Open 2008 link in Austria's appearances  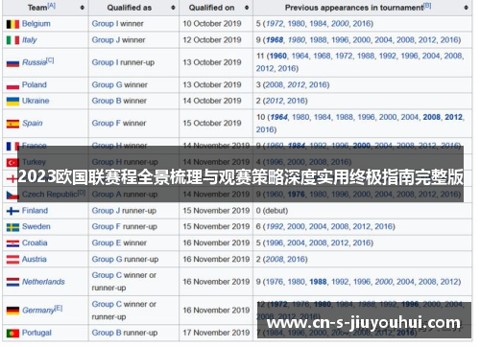tap(275, 259)
